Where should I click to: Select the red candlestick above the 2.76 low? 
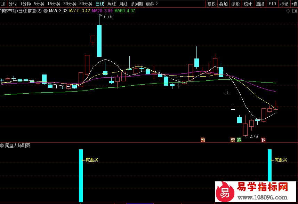245,130
